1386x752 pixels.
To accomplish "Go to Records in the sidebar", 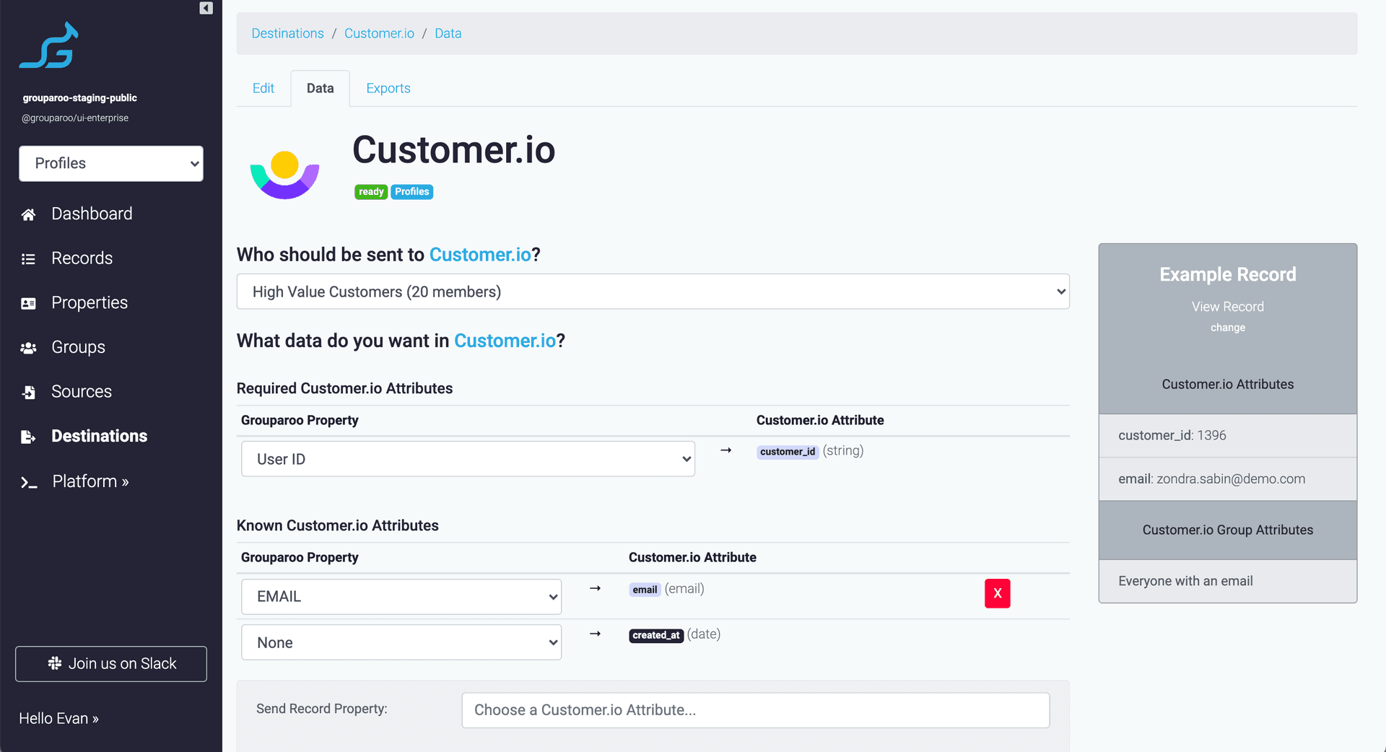I will pyautogui.click(x=82, y=258).
